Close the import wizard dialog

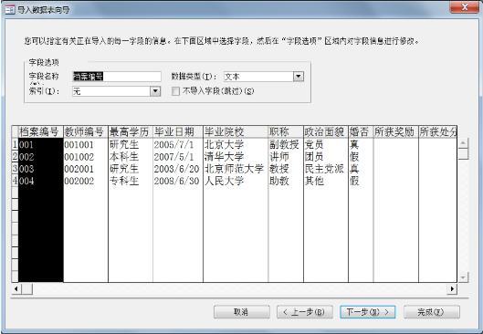click(465, 7)
